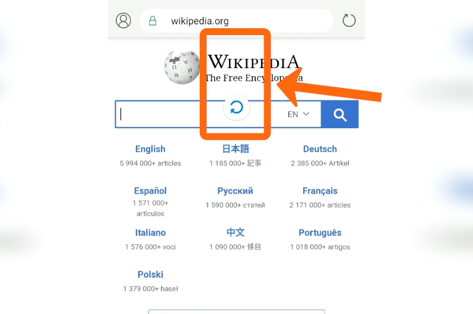Screen dimensions: 473x314
Task: Go to the Français edition
Action: click(320, 191)
